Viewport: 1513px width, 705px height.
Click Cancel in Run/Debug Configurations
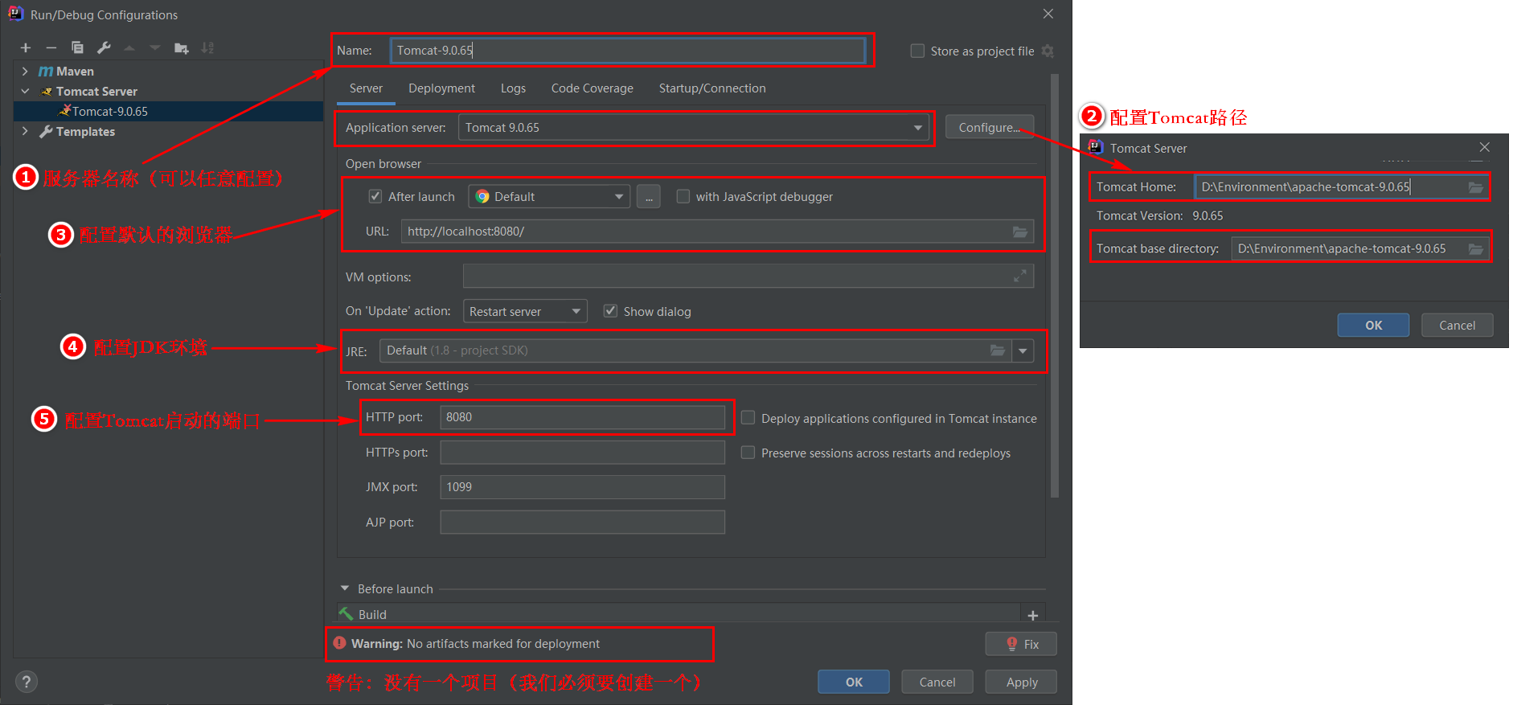click(x=937, y=682)
